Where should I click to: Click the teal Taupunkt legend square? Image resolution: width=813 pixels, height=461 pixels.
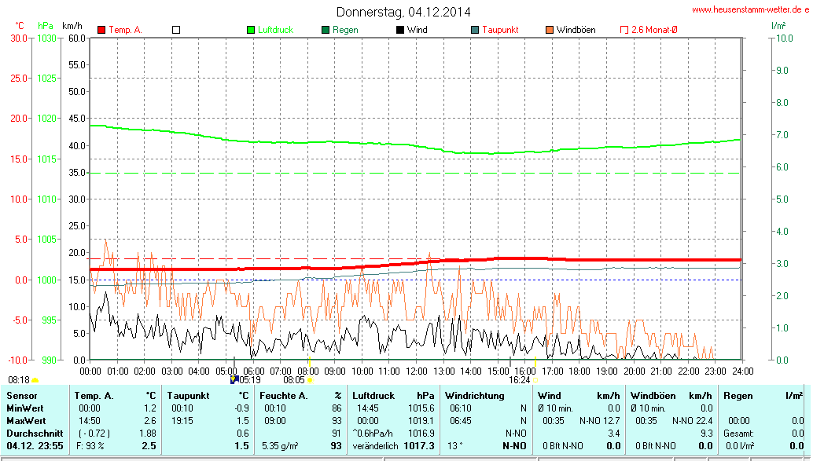pyautogui.click(x=475, y=30)
